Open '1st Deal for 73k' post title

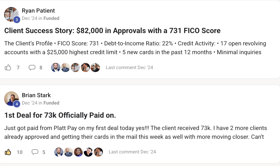tap(60, 115)
